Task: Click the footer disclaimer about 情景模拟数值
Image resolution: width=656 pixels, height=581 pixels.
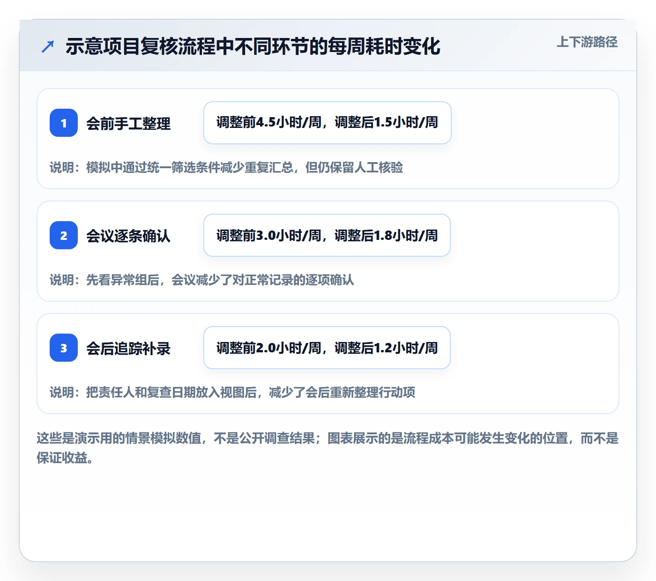Action: point(328,448)
